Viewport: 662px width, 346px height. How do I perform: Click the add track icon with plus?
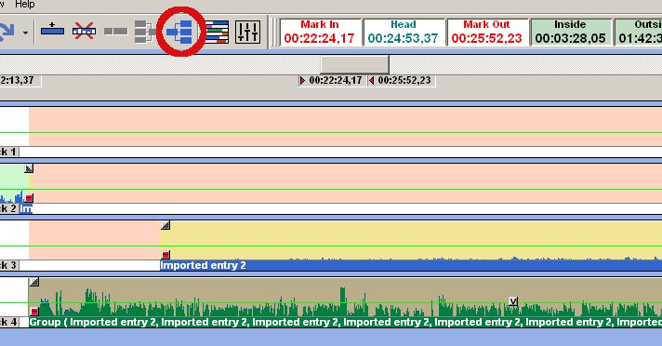pyautogui.click(x=52, y=31)
